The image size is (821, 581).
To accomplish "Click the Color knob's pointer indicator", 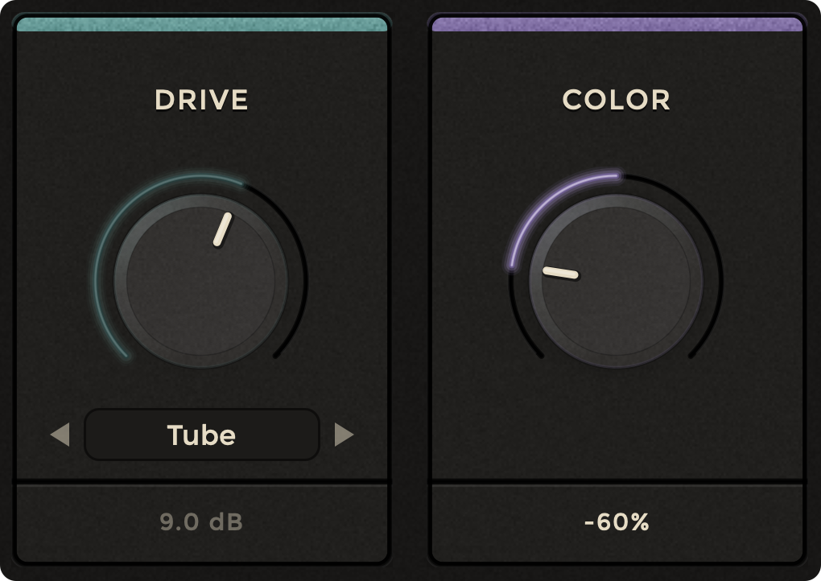I will coord(559,274).
